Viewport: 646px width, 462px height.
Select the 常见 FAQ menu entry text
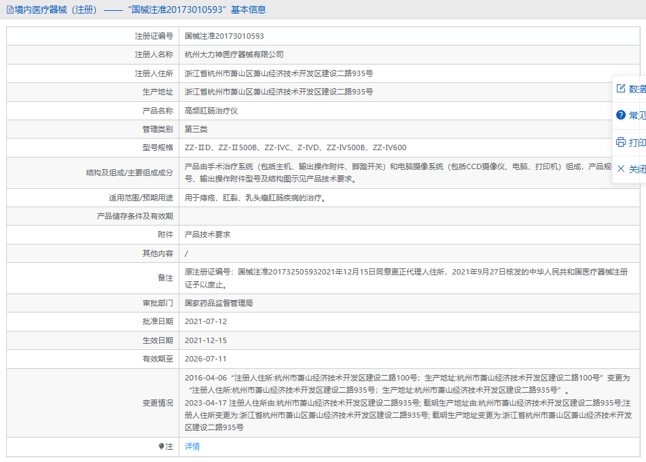tap(637, 115)
